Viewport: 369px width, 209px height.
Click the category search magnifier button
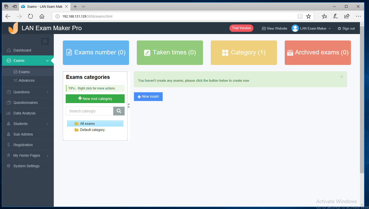pyautogui.click(x=119, y=111)
